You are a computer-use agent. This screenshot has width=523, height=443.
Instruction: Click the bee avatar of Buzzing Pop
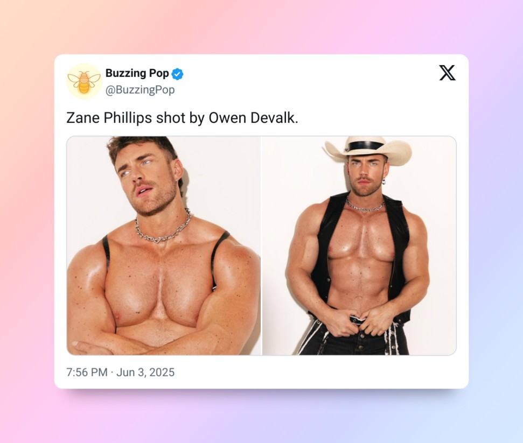84,81
